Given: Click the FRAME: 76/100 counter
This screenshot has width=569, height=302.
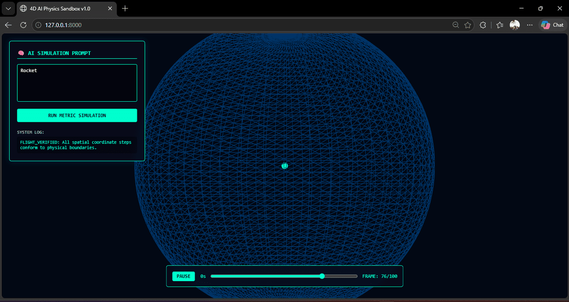Looking at the screenshot, I should tap(380, 276).
